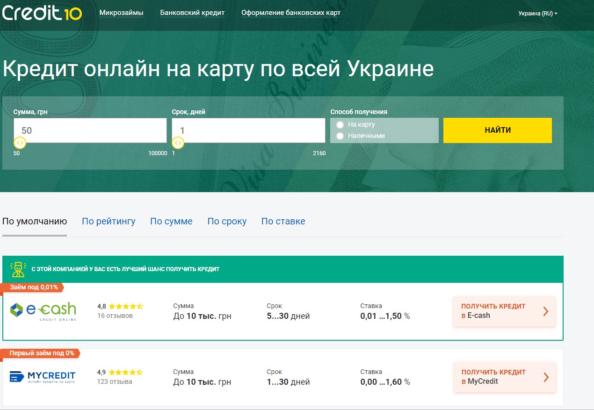594x410 pixels.
Task: Switch to the "По рейтингу" sort tab
Action: click(x=109, y=222)
